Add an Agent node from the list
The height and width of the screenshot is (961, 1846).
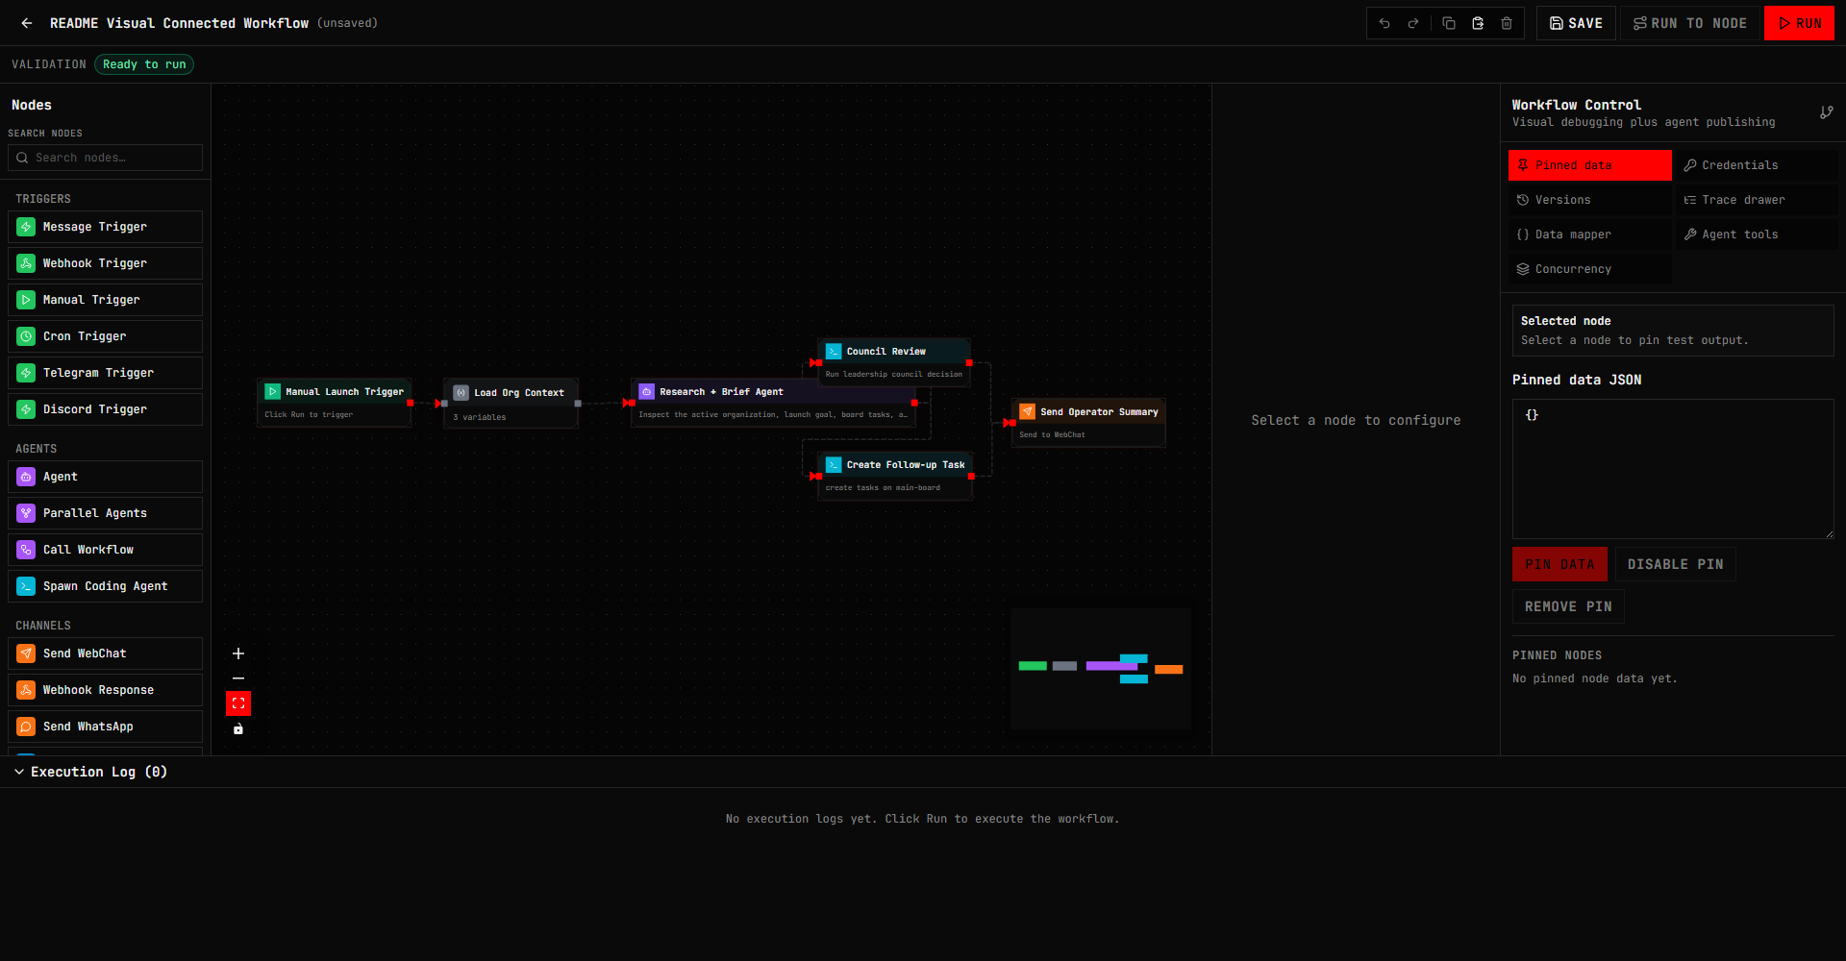(106, 477)
